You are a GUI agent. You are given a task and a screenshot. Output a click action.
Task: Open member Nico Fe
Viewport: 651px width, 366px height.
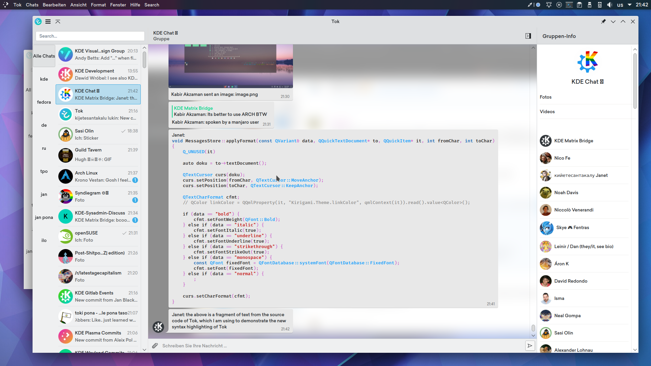(584, 158)
